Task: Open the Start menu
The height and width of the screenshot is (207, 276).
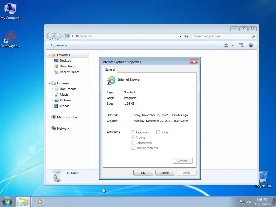Action: (7, 202)
